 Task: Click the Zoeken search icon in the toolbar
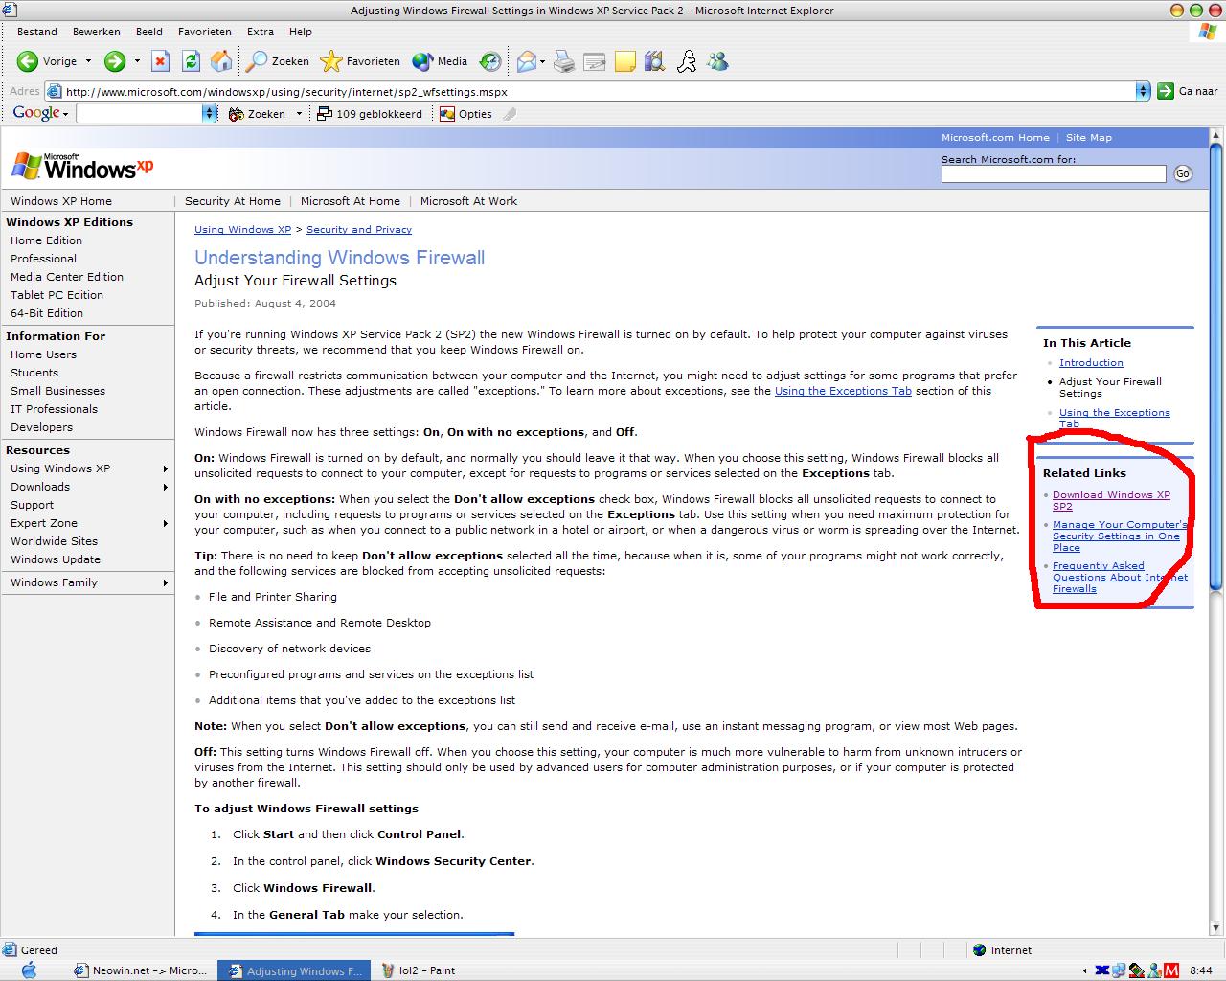click(257, 61)
